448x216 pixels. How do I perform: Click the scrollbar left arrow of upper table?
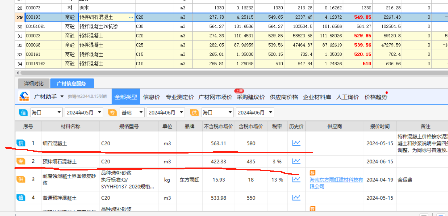click(18, 73)
